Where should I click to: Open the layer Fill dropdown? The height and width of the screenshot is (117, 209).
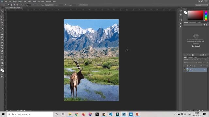click(x=208, y=66)
